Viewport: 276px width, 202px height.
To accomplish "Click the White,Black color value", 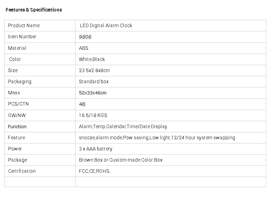I will tap(92, 59).
